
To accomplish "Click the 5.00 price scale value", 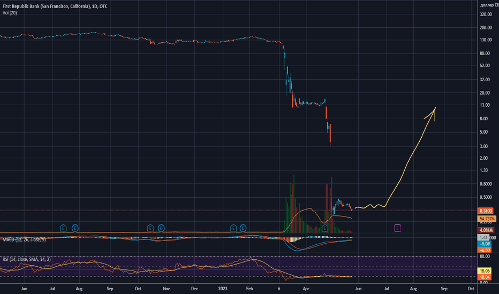I will pyautogui.click(x=483, y=132).
